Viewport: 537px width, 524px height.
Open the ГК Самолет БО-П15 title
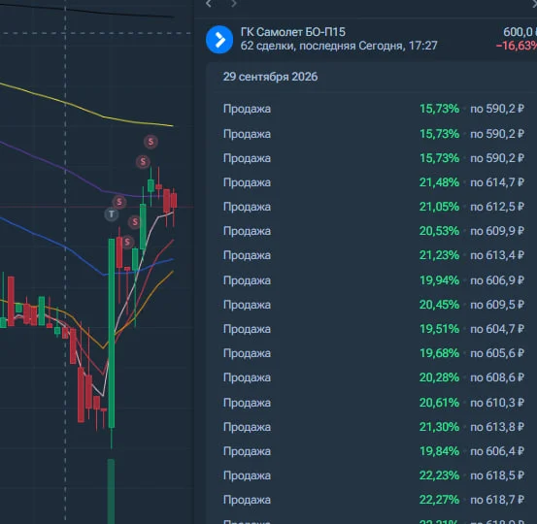coord(293,32)
